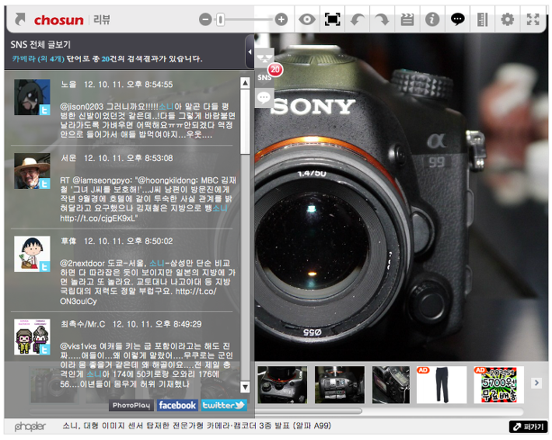Click the 퍼가기 share button

(x=528, y=427)
